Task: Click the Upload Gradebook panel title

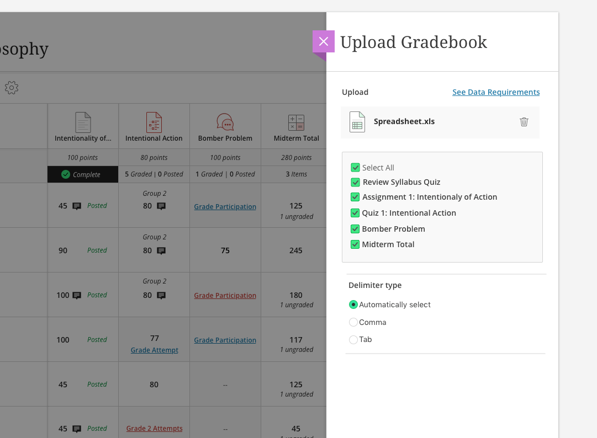Action: 414,42
